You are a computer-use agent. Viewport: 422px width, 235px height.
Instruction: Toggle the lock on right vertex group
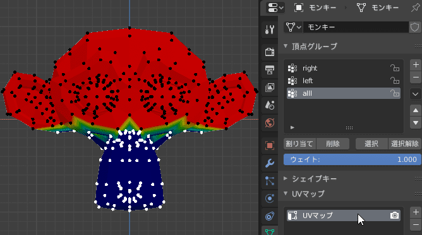click(395, 68)
